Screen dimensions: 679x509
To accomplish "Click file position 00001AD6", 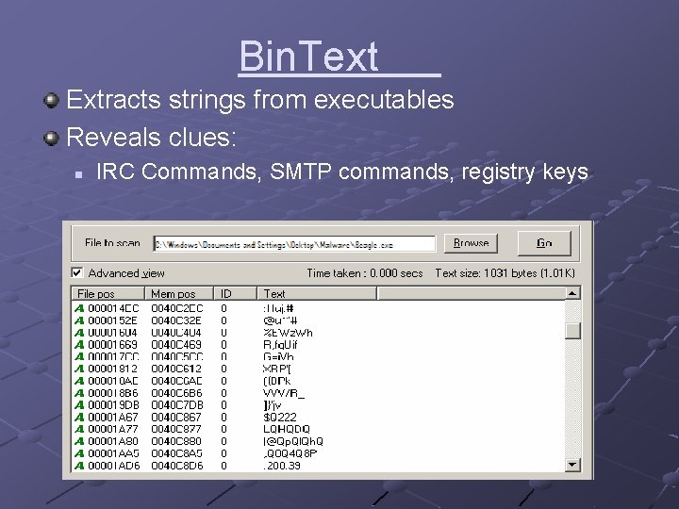I will click(x=113, y=466).
